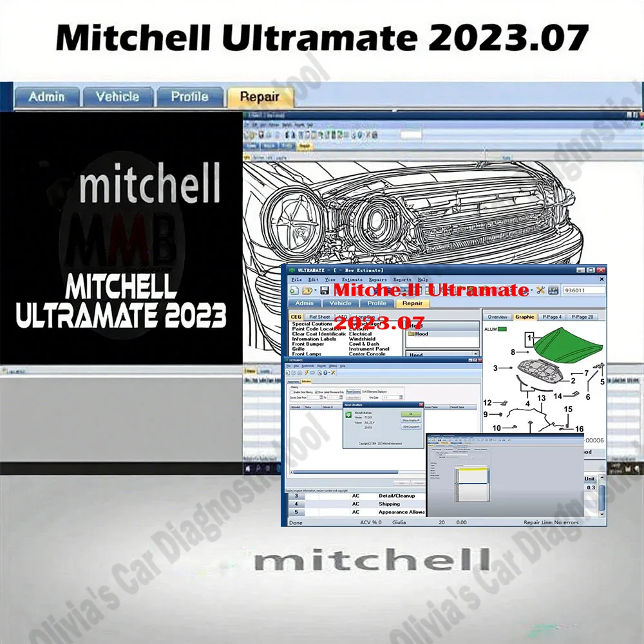Uncheck Show Latest Revisions Only
Image resolution: width=644 pixels, height=644 pixels.
click(316, 392)
